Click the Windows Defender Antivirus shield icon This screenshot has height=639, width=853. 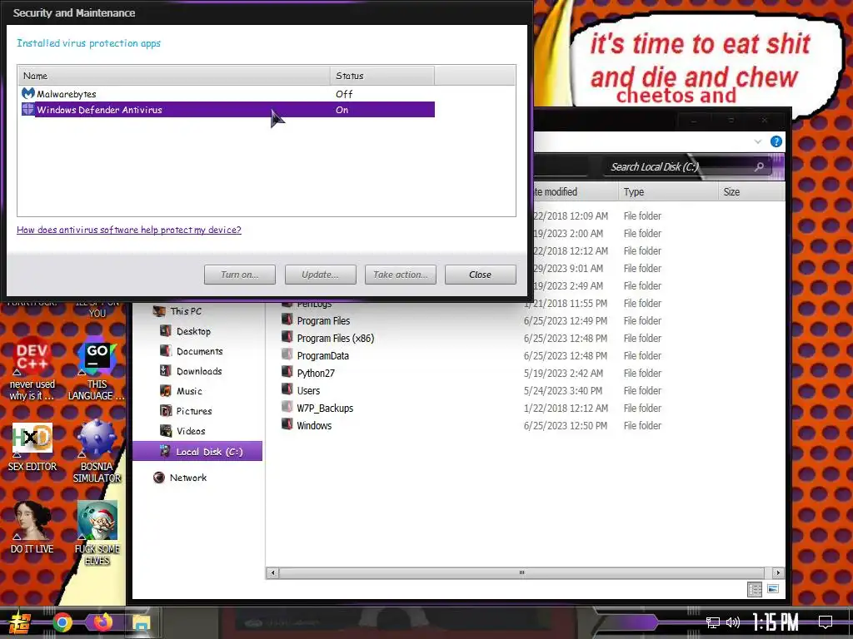27,109
